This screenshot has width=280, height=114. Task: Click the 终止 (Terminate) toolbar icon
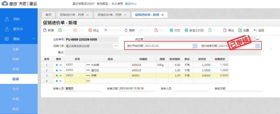click(x=94, y=30)
